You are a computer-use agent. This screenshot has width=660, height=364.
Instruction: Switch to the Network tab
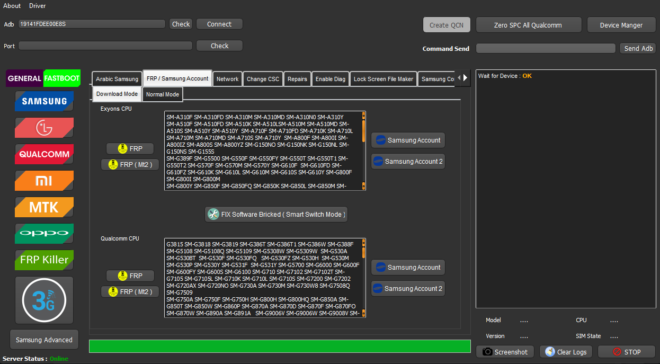pyautogui.click(x=228, y=79)
